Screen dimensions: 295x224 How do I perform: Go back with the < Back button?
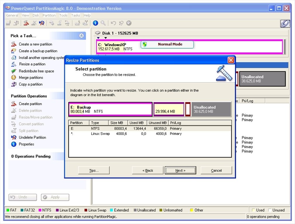click(x=148, y=170)
